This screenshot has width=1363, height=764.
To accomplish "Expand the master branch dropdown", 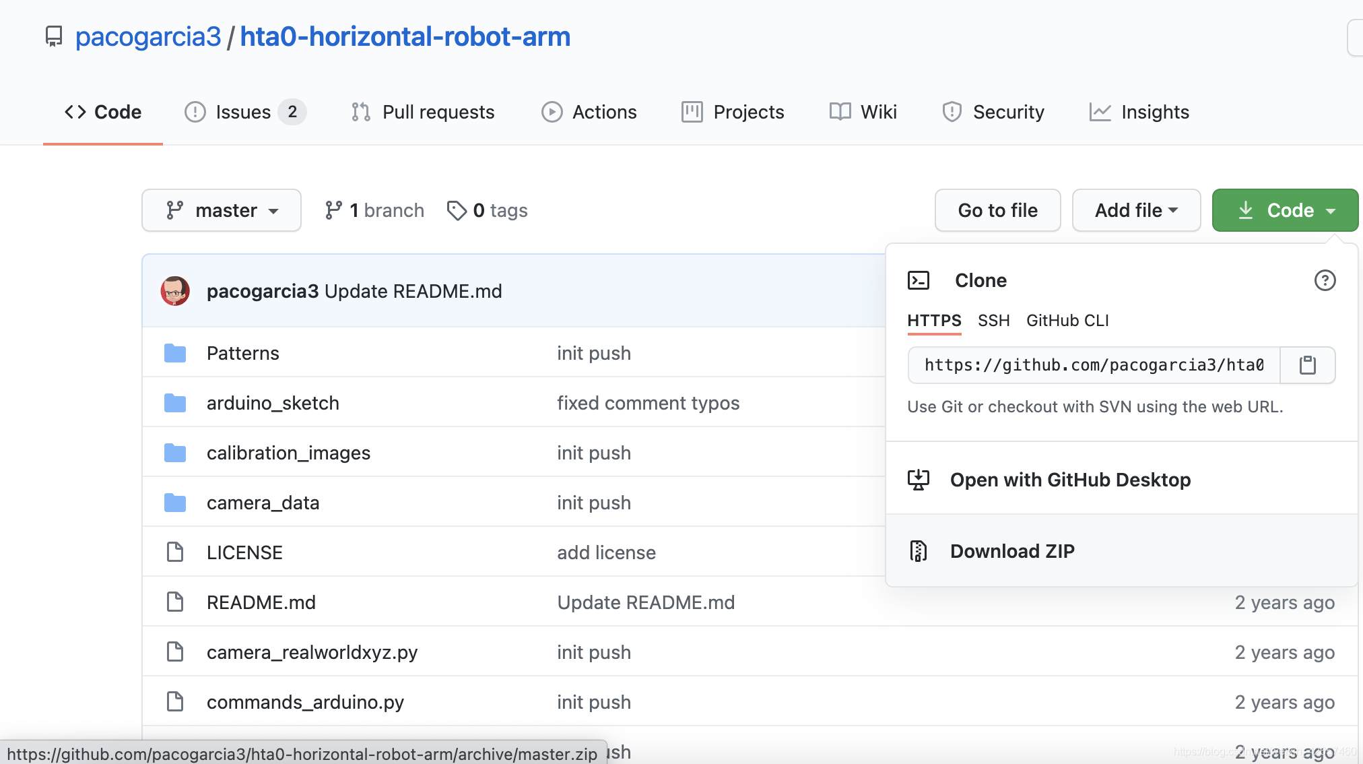I will [x=222, y=210].
